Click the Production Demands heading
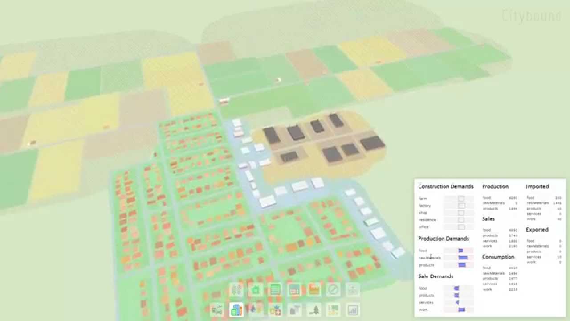 click(444, 239)
